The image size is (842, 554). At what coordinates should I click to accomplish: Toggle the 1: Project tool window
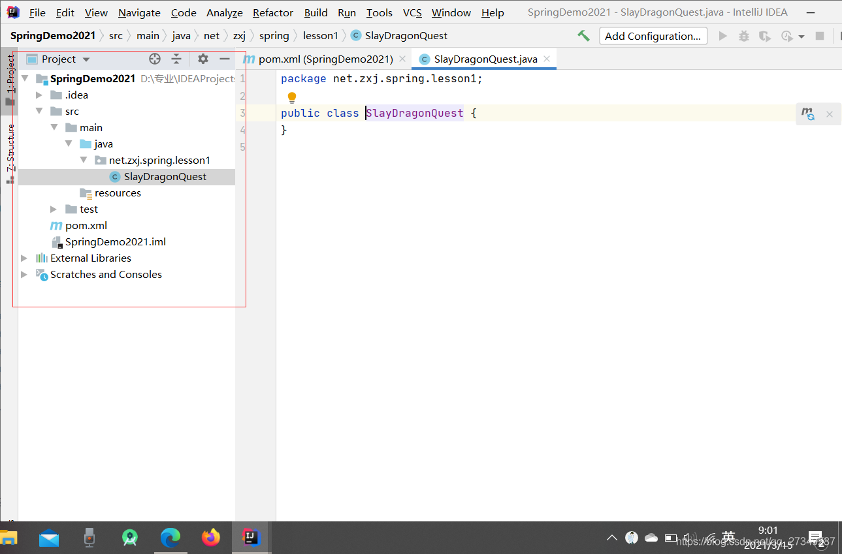[x=10, y=80]
